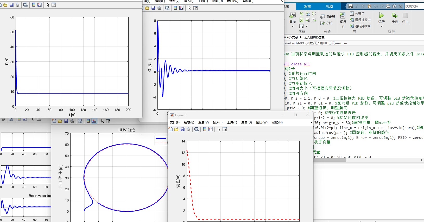Open 文件(F) menu in Figure 5
Image resolution: width=424 pixels, height=222 pixels.
175,122
